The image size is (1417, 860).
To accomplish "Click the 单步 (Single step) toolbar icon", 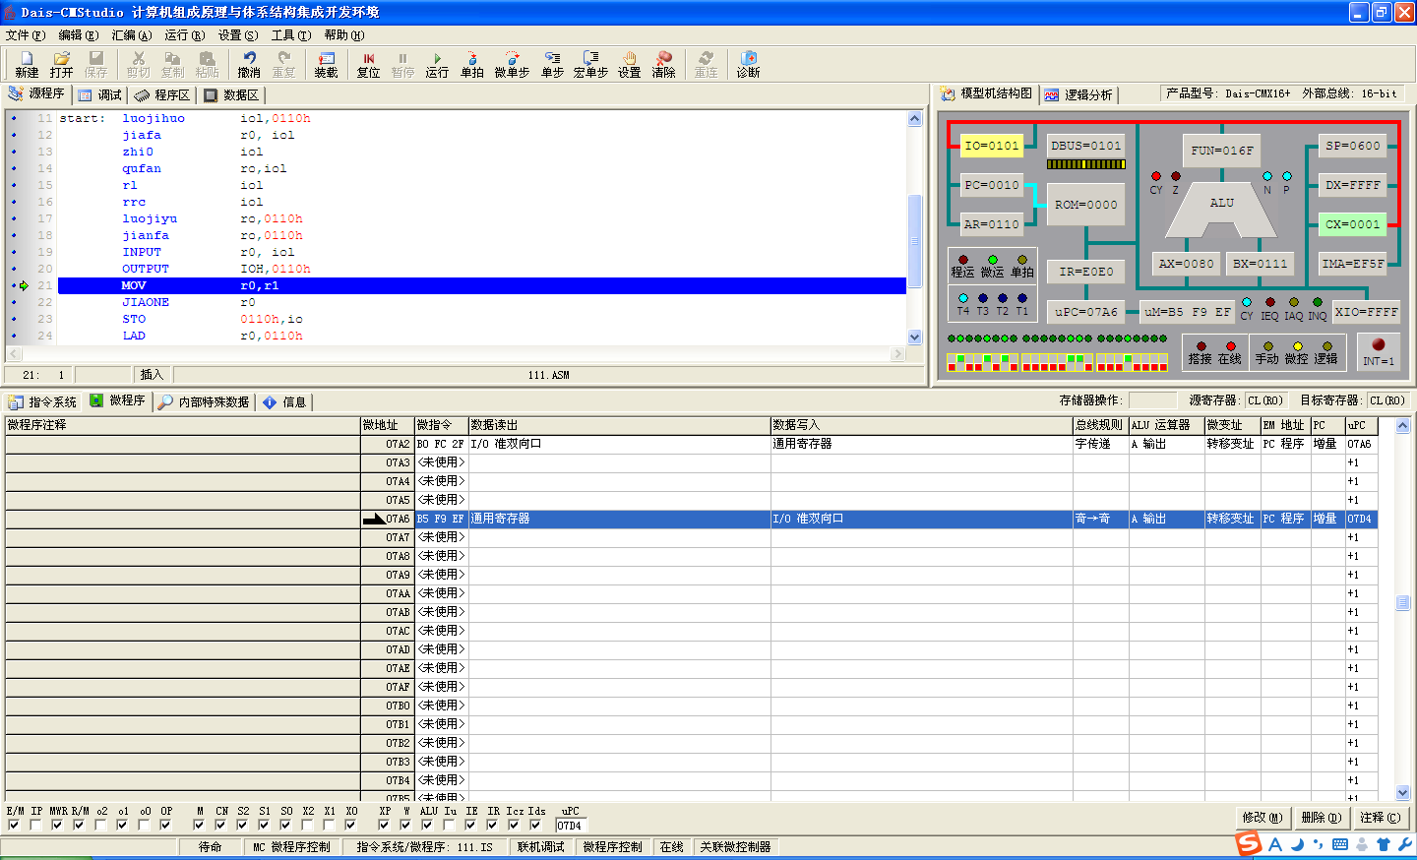I will pyautogui.click(x=553, y=64).
